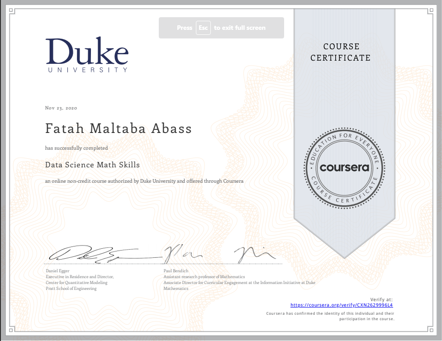The image size is (442, 341).
Task: Click the Duke University logo
Action: 87,54
